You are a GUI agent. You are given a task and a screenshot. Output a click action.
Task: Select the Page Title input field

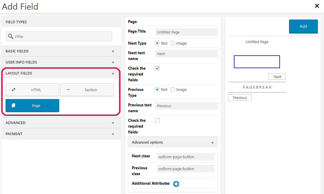(186, 32)
